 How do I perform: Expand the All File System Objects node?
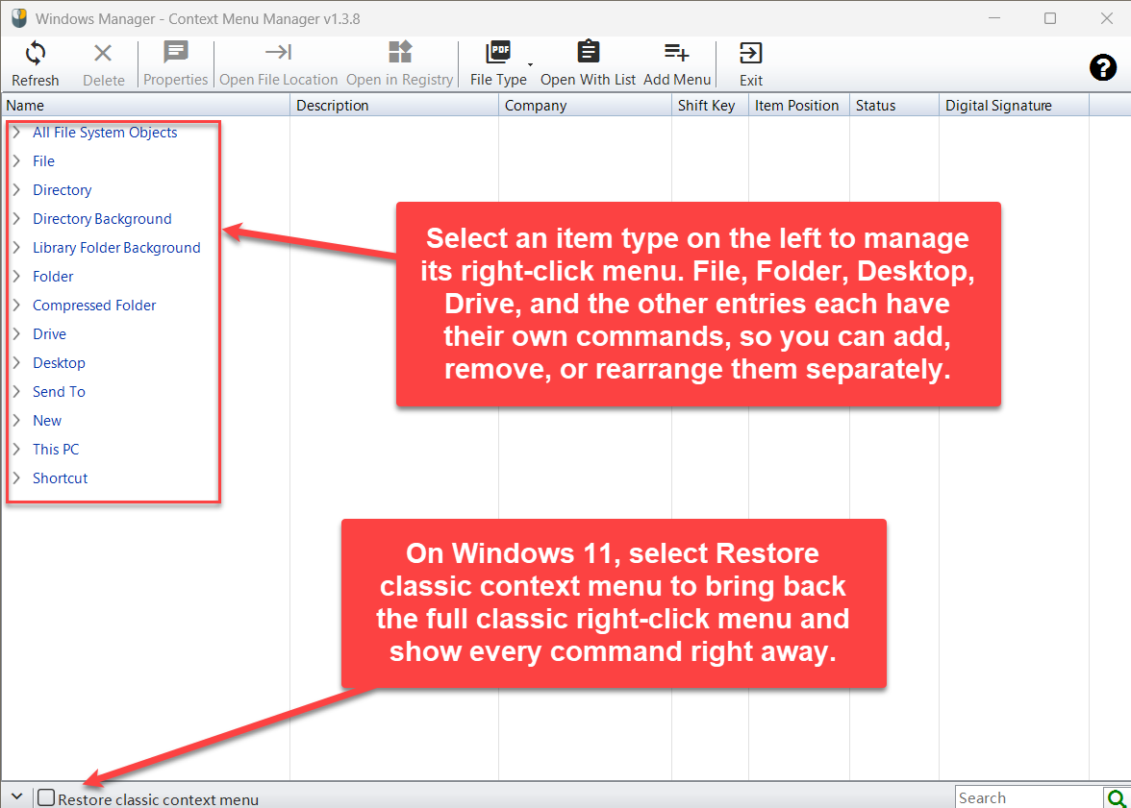click(x=16, y=132)
